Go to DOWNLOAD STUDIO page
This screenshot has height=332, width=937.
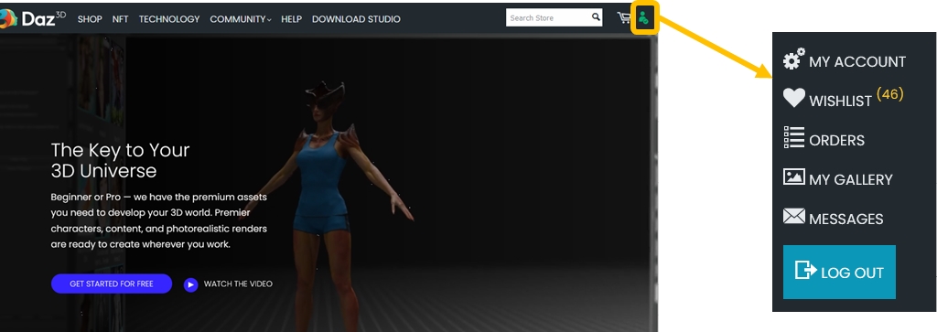[x=356, y=19]
